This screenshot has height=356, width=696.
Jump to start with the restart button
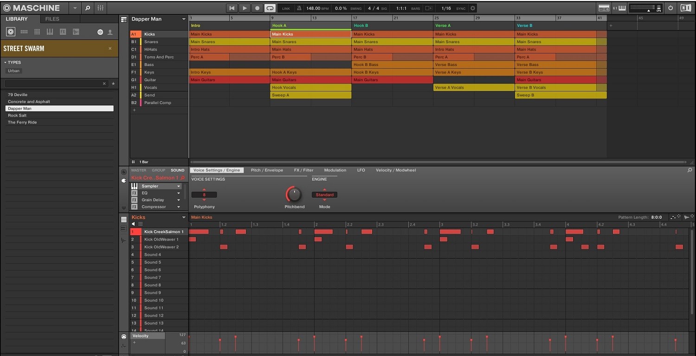tap(232, 8)
